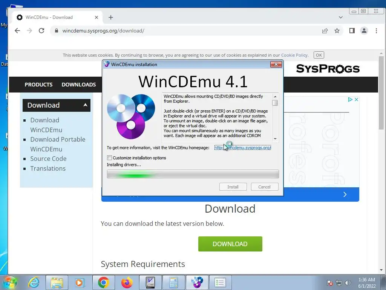The height and width of the screenshot is (290, 386).
Task: Open the DOWNLOADS menu on the website
Action: [x=79, y=85]
